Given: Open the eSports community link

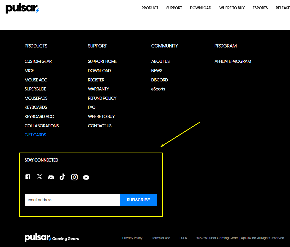Looking at the screenshot, I should click(x=158, y=89).
